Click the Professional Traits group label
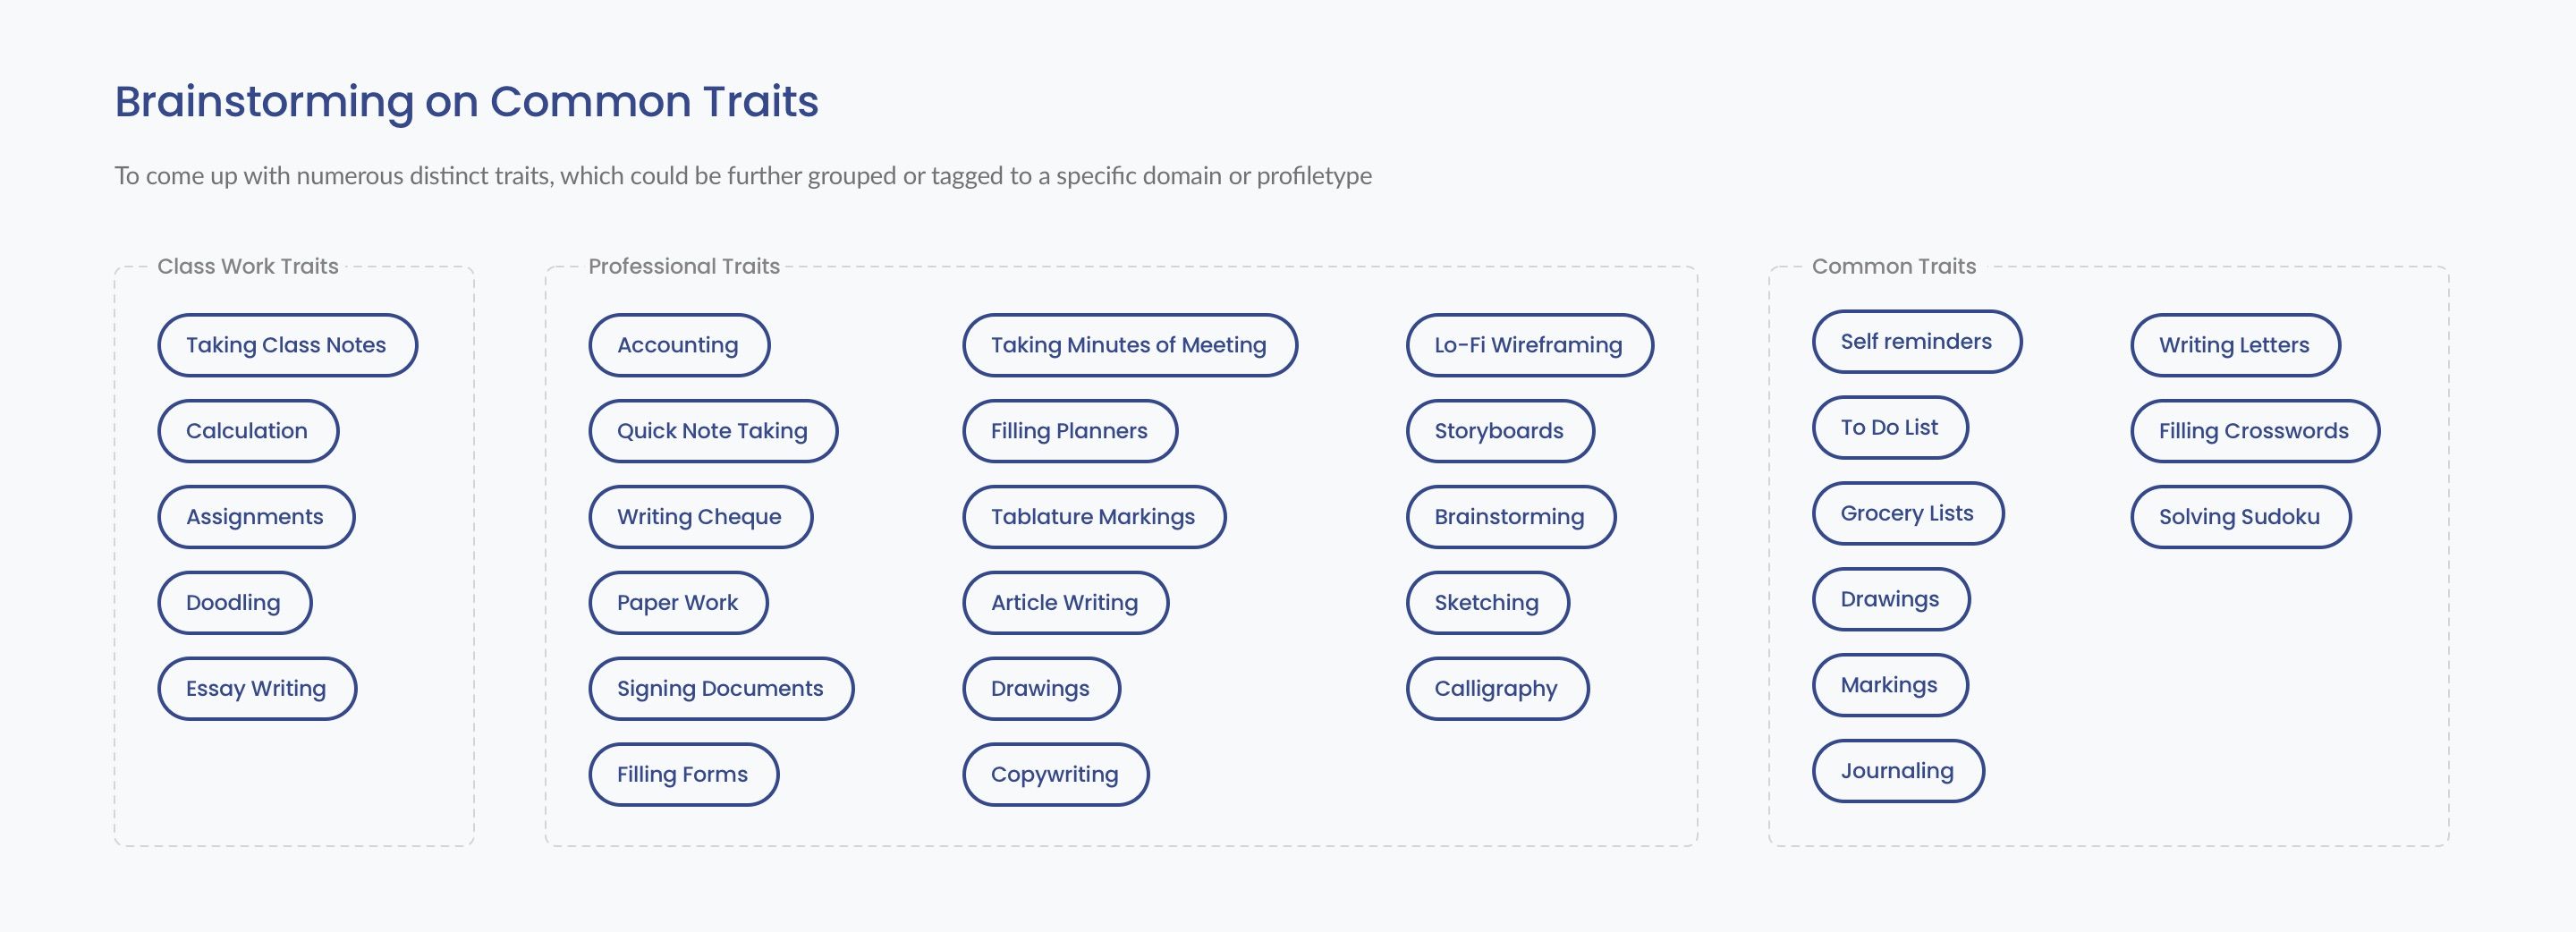The width and height of the screenshot is (2576, 932). tap(684, 267)
